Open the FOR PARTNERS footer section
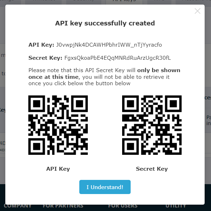211x211 pixels. tap(63, 206)
